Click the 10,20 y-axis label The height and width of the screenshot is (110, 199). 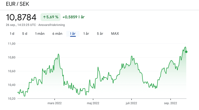pos(12,98)
